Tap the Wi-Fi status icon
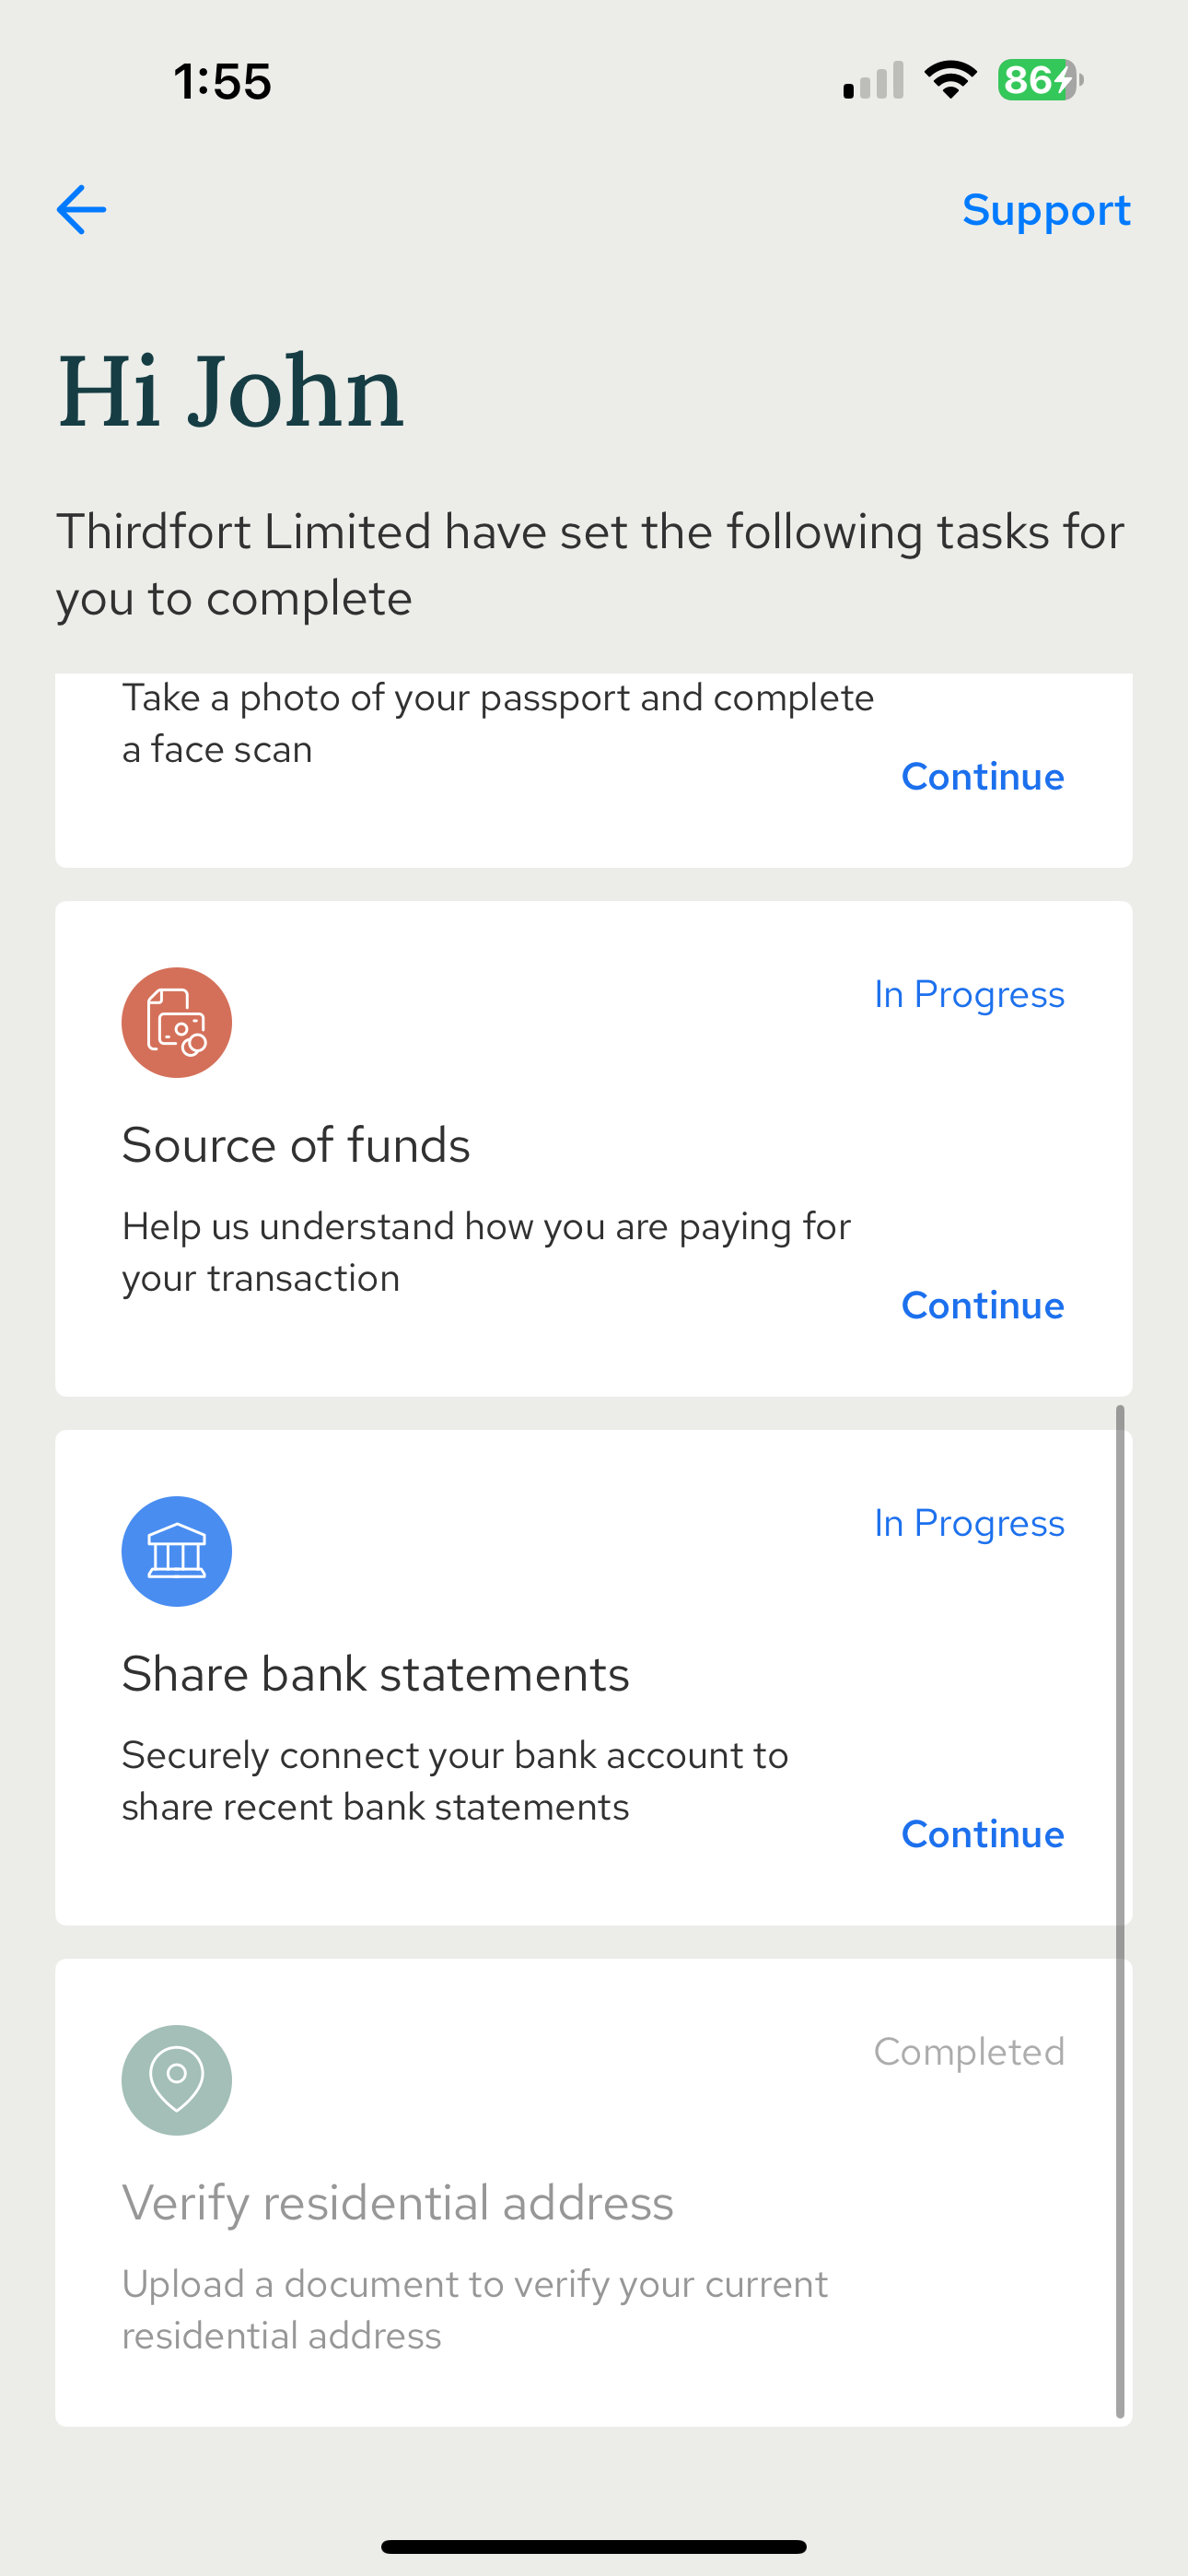The width and height of the screenshot is (1188, 2576). 951,80
